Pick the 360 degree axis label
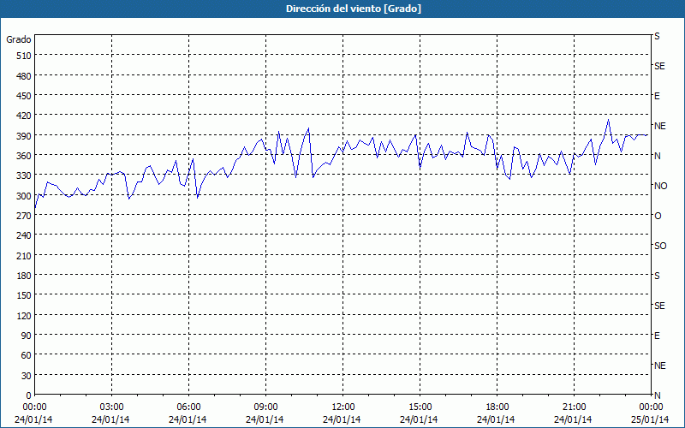The height and width of the screenshot is (428, 685). [24, 156]
